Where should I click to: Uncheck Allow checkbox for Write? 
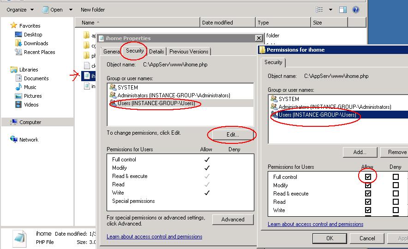pos(368,210)
